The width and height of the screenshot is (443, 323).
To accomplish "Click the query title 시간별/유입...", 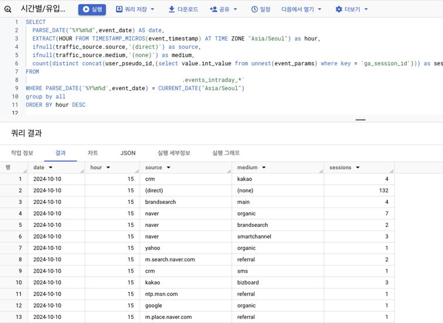I will pyautogui.click(x=43, y=8).
